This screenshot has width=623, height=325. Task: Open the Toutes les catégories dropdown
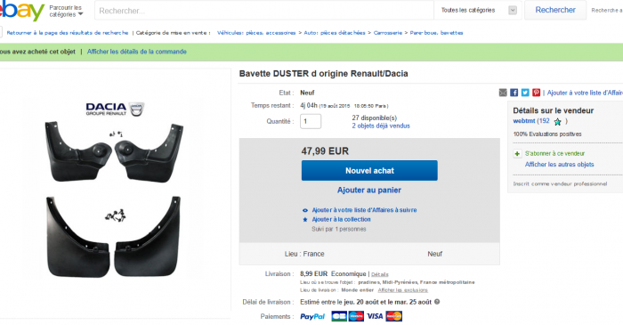point(478,11)
